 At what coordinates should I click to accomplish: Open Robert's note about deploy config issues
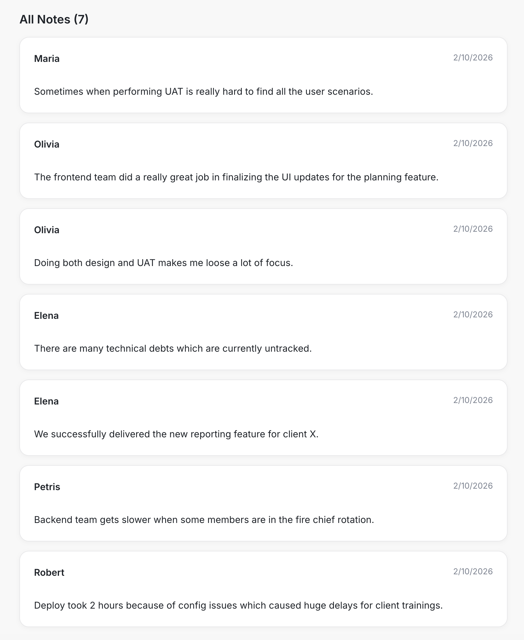pos(238,606)
